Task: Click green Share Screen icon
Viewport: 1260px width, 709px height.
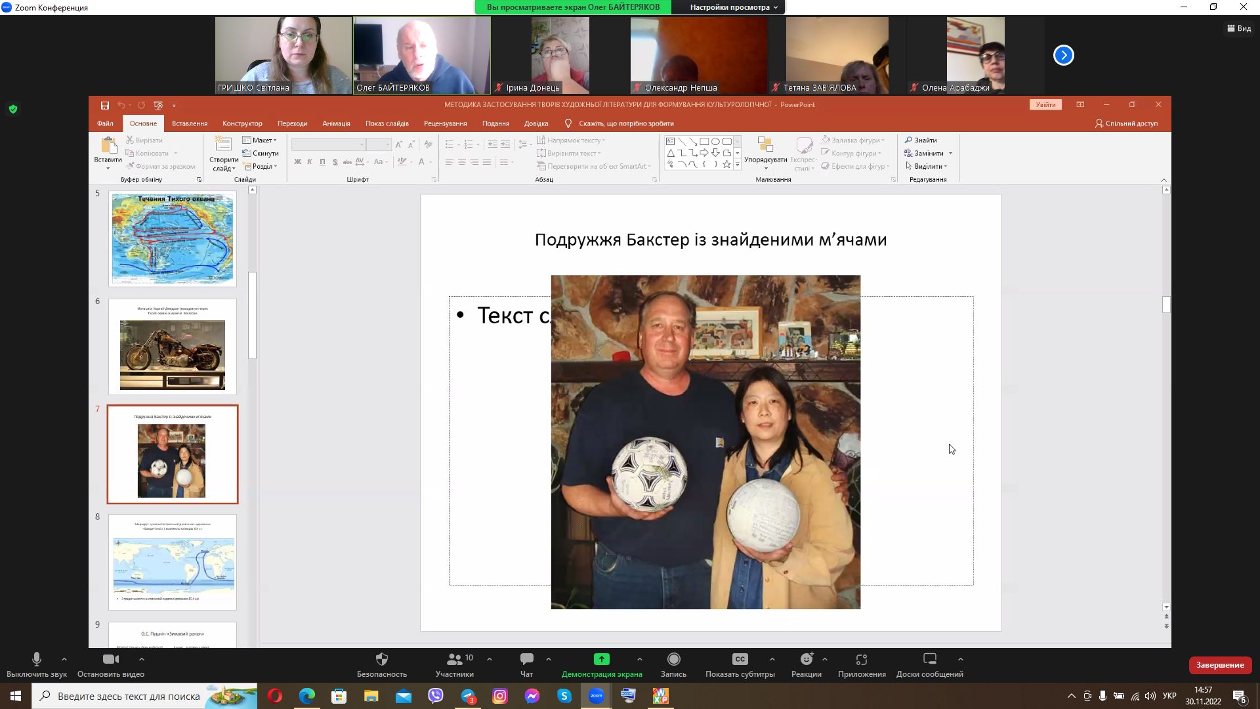Action: pyautogui.click(x=601, y=659)
